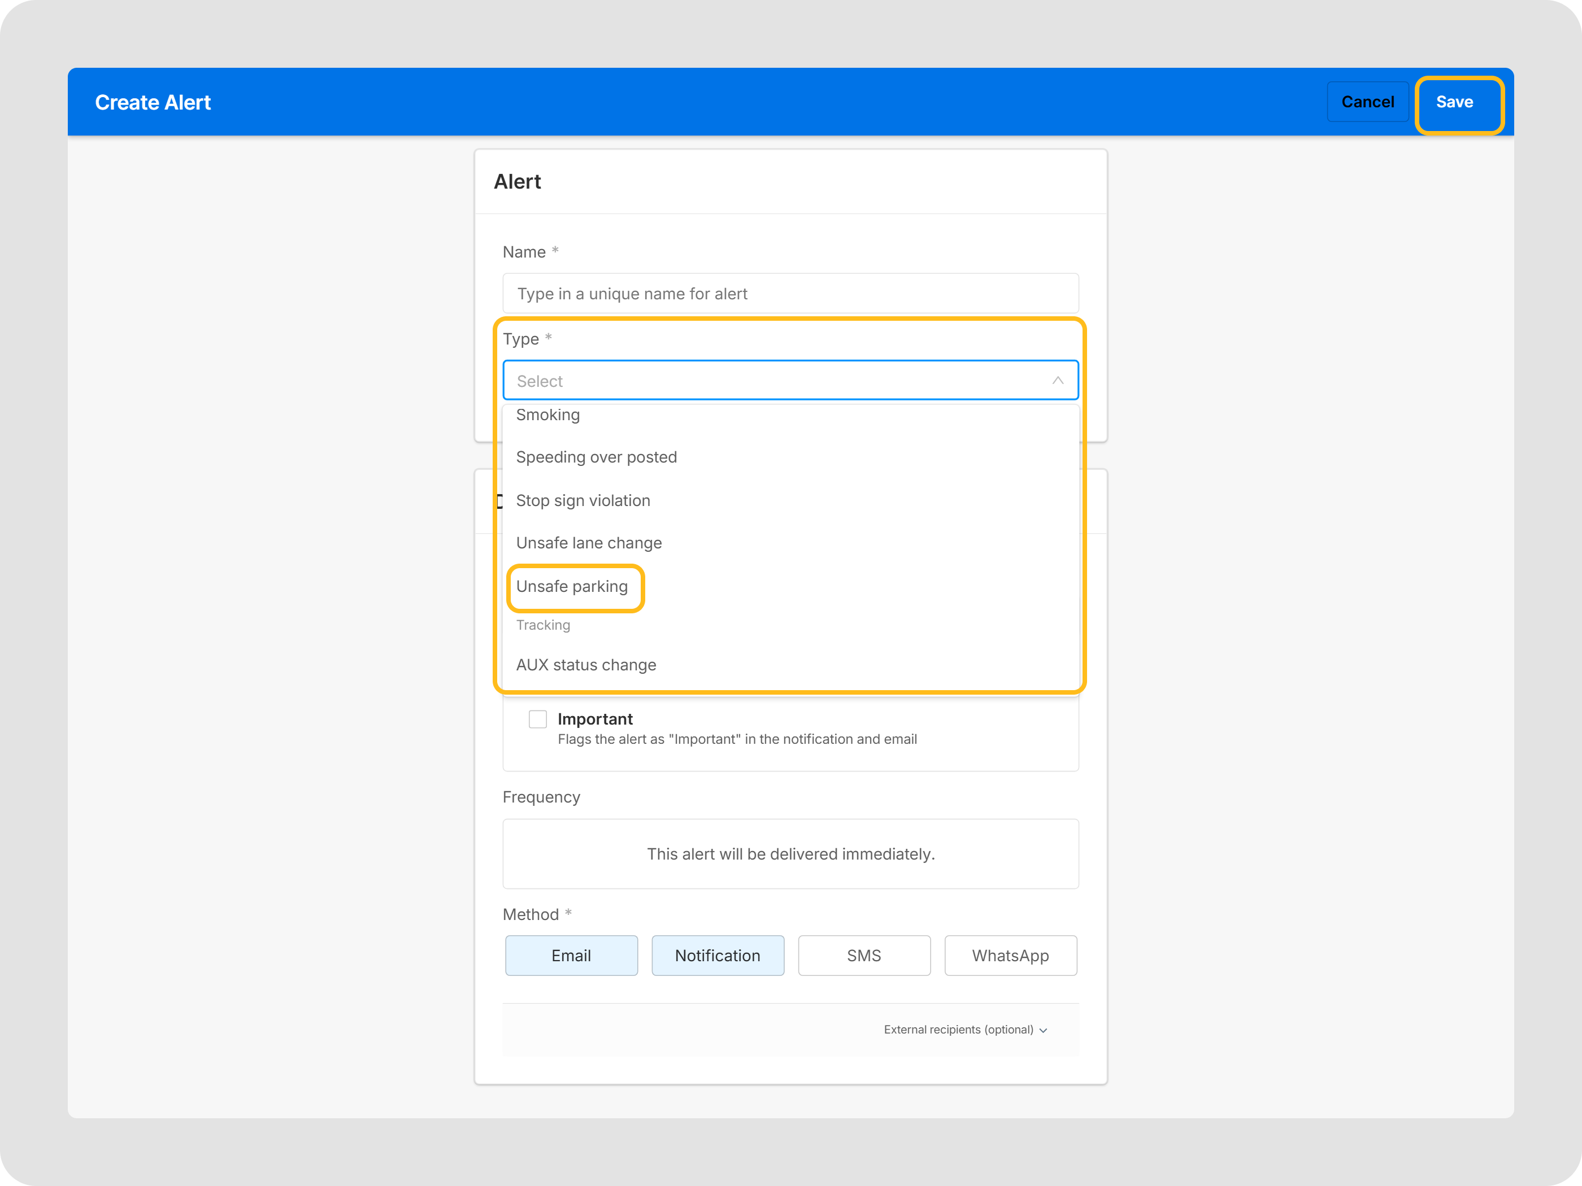Choose Unsafe lane change option
This screenshot has height=1186, width=1582.
[589, 543]
